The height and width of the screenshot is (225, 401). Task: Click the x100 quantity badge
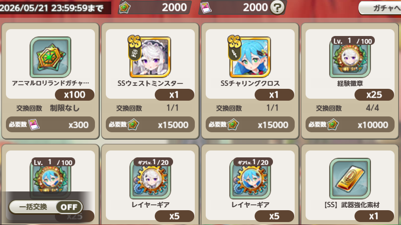75,95
